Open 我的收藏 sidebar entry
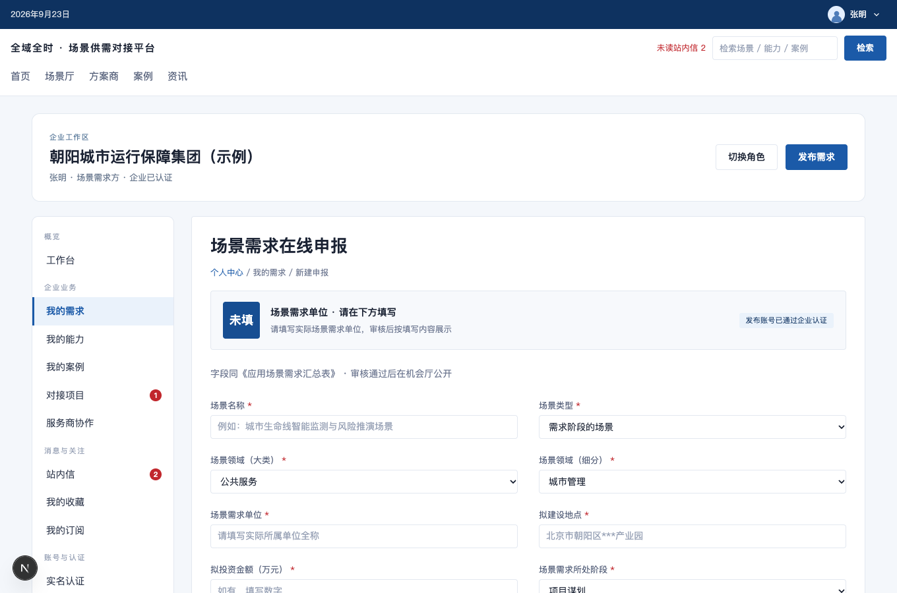The height and width of the screenshot is (593, 897). click(x=103, y=502)
